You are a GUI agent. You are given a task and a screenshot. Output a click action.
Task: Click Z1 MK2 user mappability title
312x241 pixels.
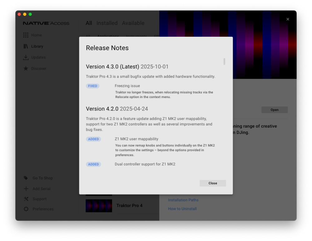coord(136,139)
